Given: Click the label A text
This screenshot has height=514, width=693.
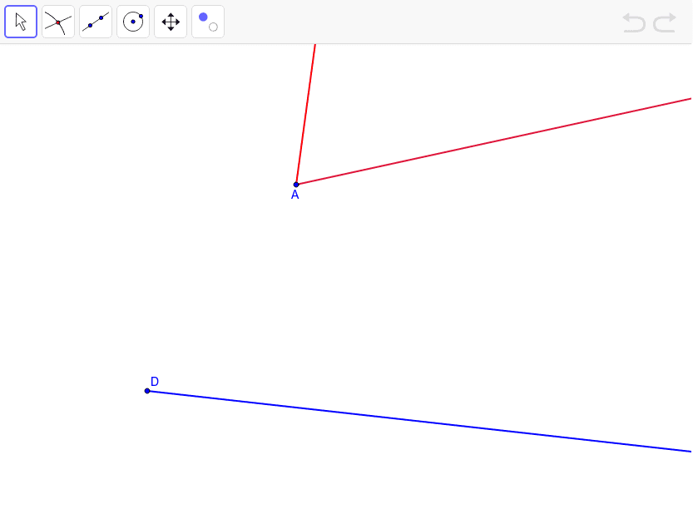Looking at the screenshot, I should tap(294, 195).
